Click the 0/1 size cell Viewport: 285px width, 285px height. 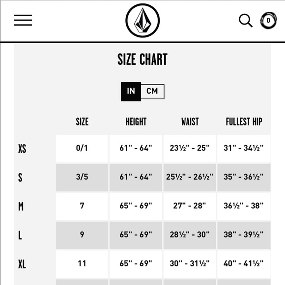click(x=82, y=148)
